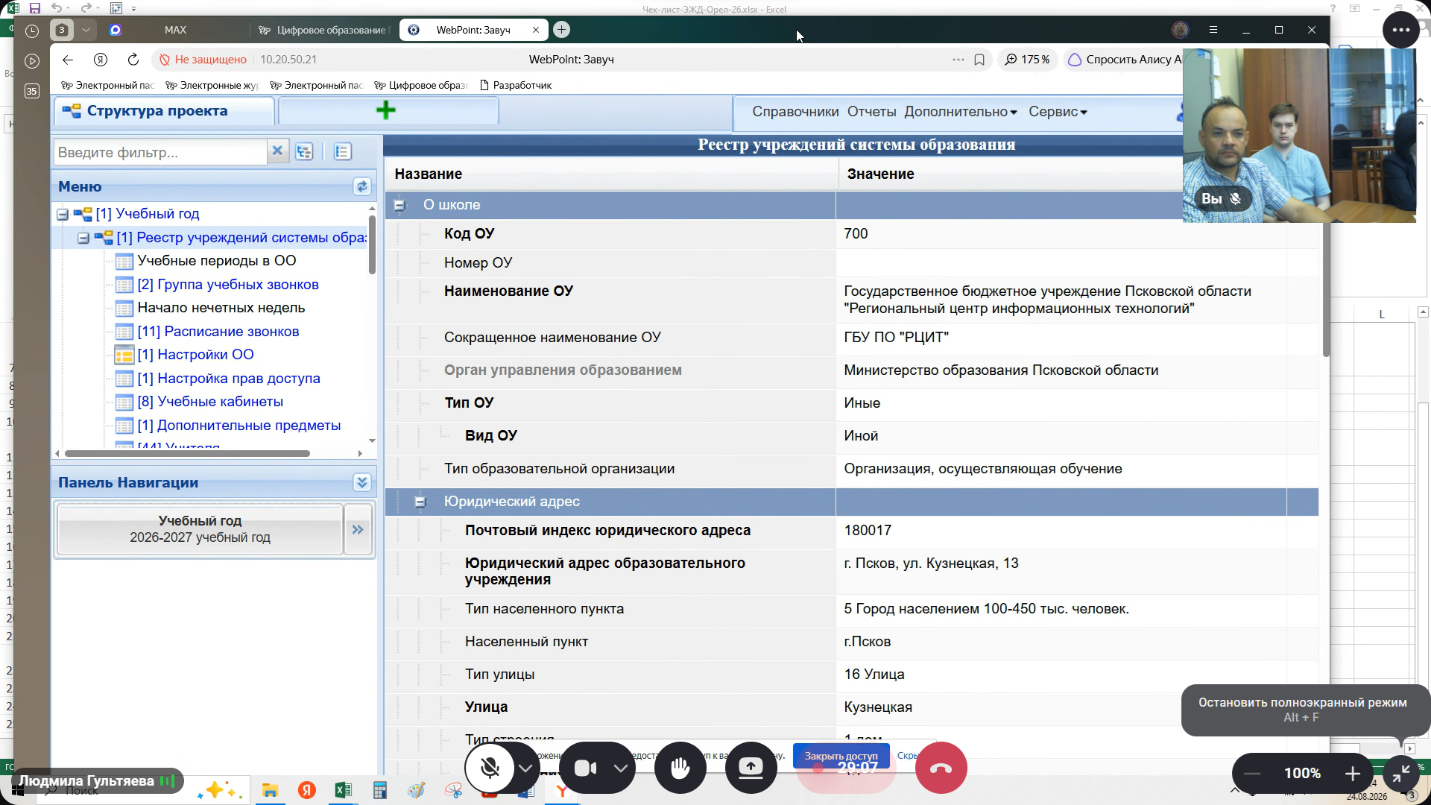Toggle microphone mute in call controls
Screen dimensions: 1431x805
tap(490, 768)
